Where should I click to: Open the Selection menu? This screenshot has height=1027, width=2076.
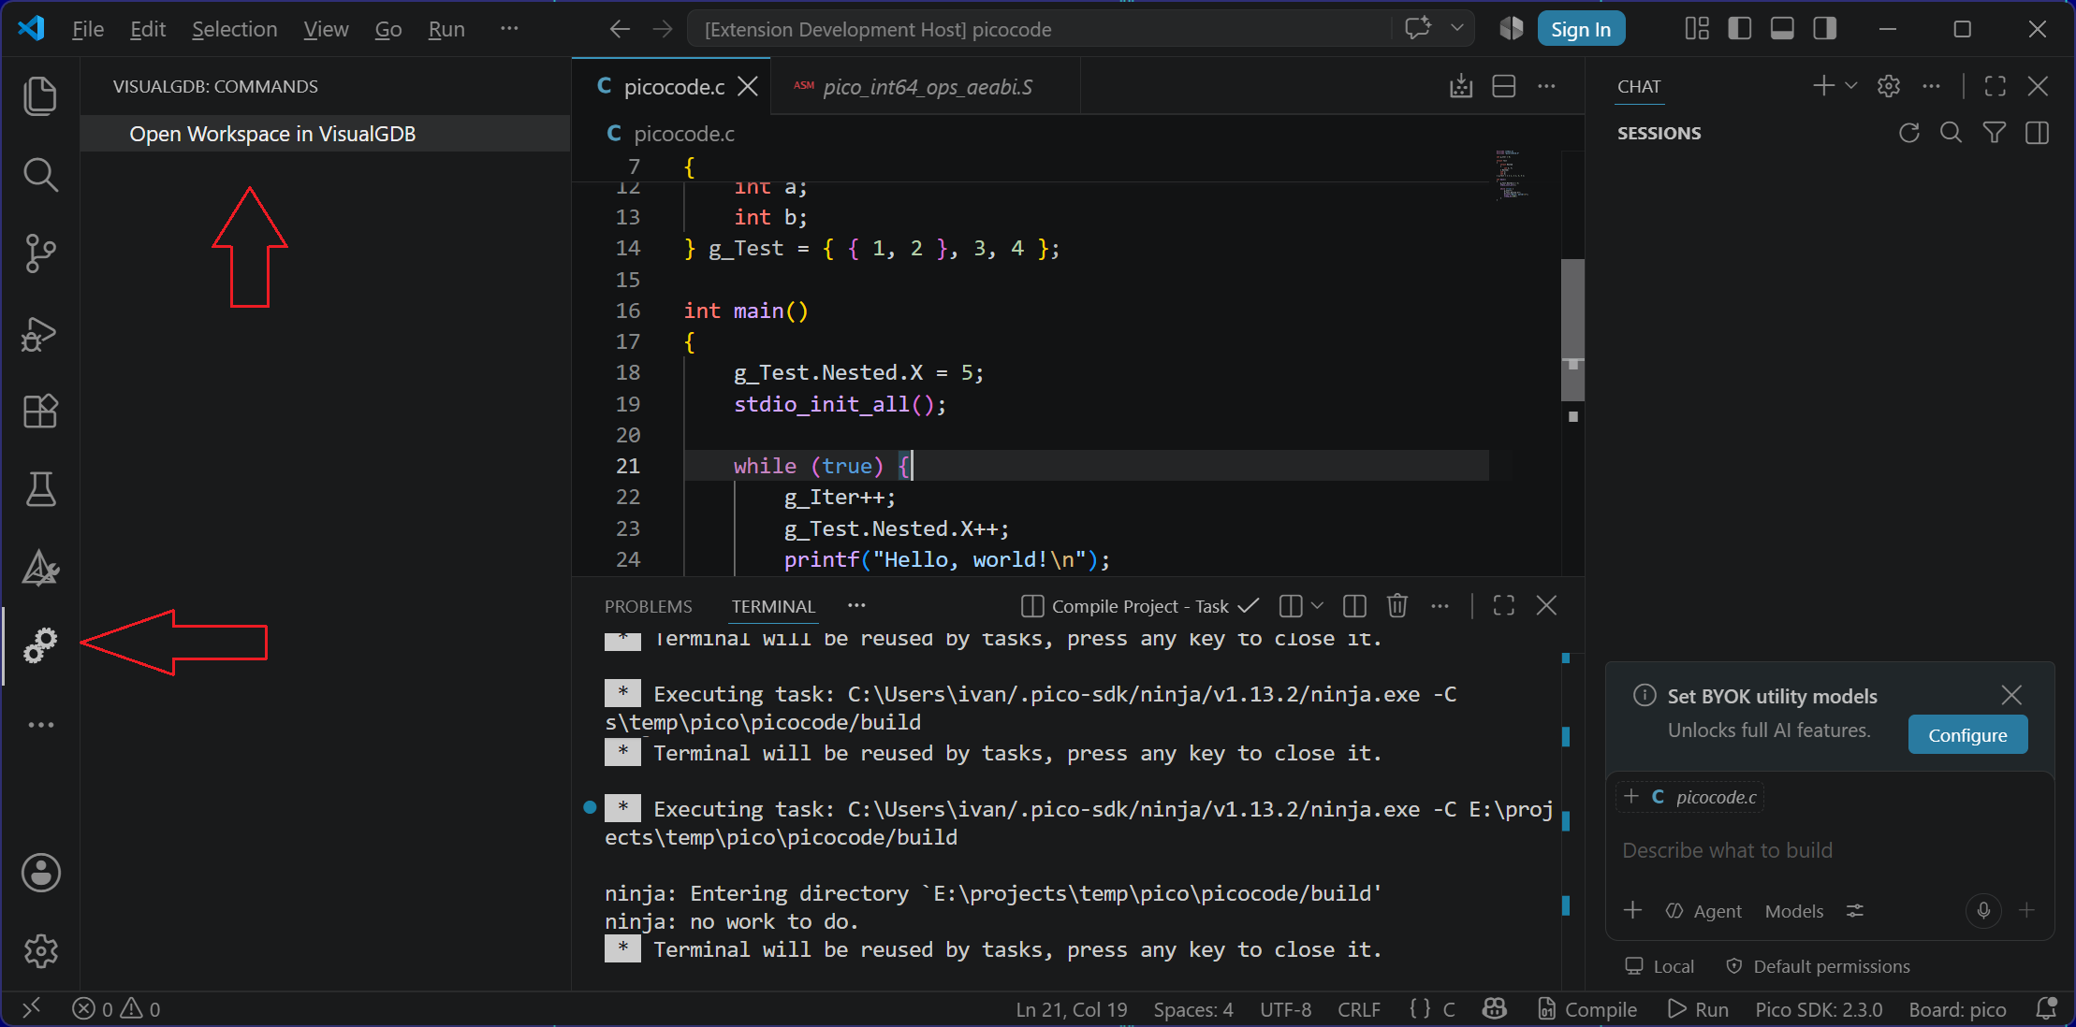click(234, 29)
